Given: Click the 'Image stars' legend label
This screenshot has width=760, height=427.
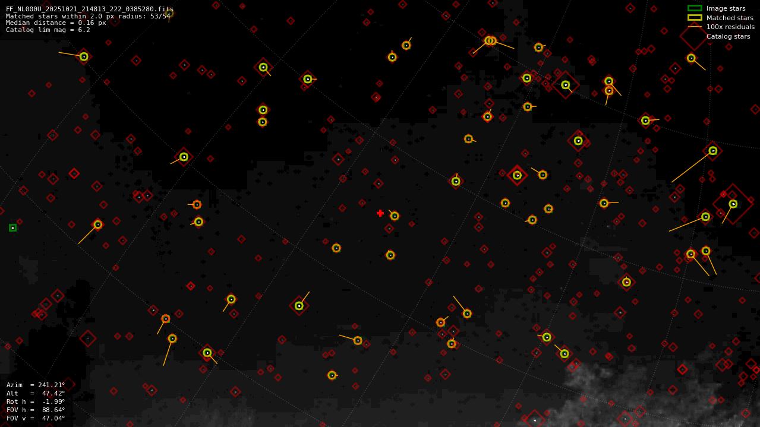Looking at the screenshot, I should click(726, 8).
